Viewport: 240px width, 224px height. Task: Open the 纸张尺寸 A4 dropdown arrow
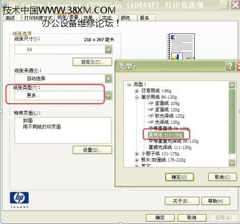[x=108, y=50]
